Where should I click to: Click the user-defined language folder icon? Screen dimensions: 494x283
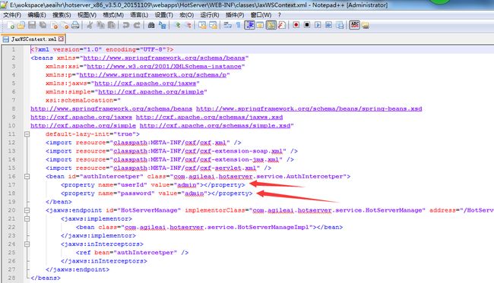pyautogui.click(x=260, y=25)
